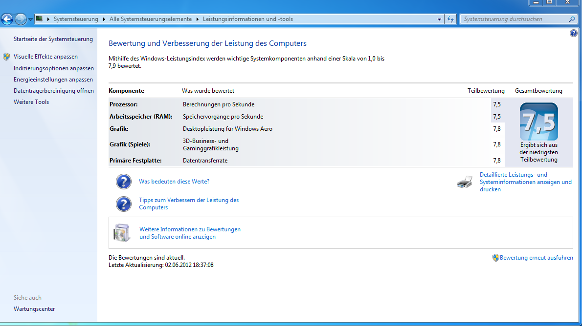Maximize the window

549,2
